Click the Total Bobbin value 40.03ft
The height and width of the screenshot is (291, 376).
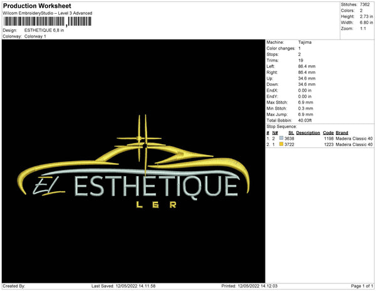click(305, 120)
